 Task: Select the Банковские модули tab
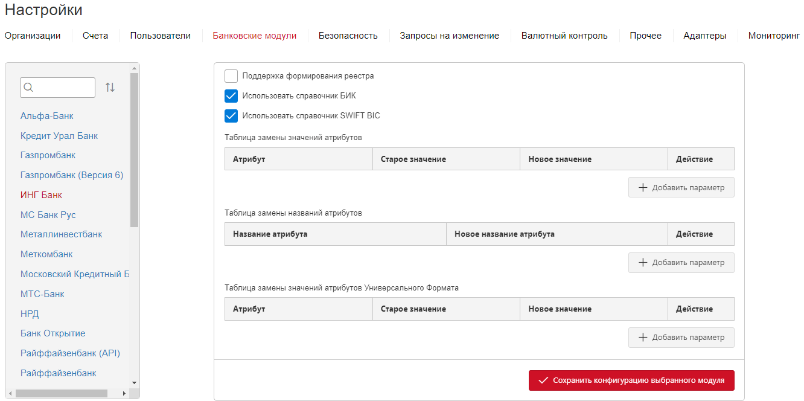pyautogui.click(x=255, y=36)
